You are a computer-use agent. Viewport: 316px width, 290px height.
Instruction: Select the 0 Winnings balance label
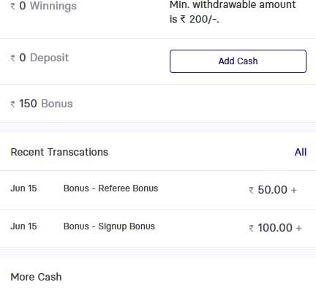(x=48, y=6)
